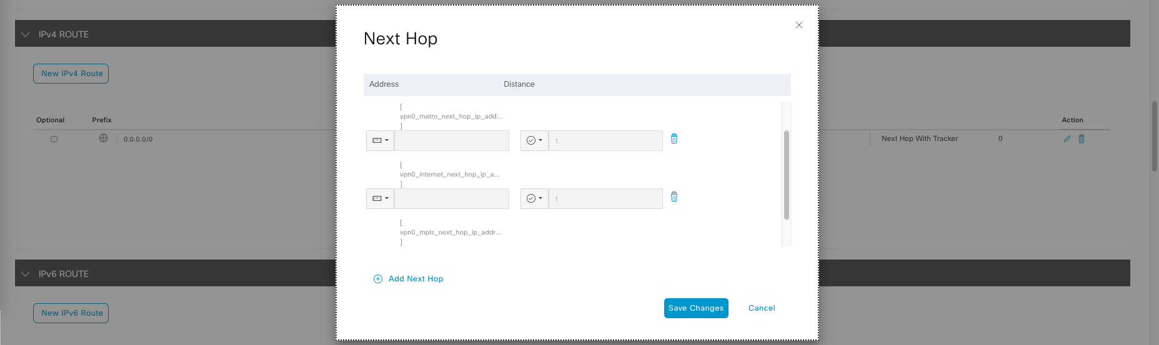Collapse the IPv4 ROUTE section
The width and height of the screenshot is (1159, 345).
click(26, 34)
